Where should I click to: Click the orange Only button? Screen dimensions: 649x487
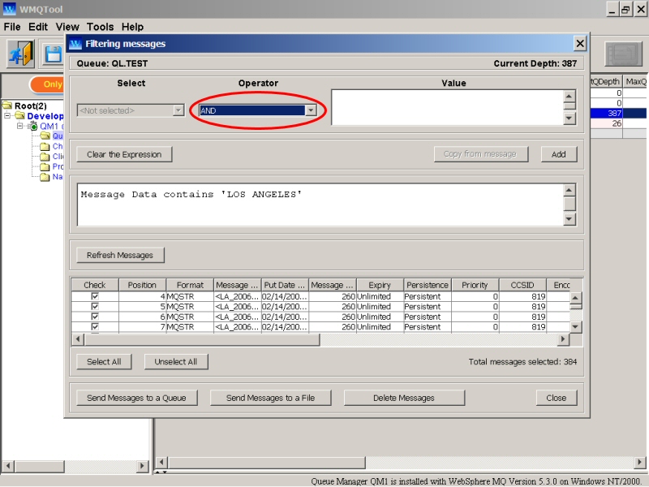click(48, 84)
